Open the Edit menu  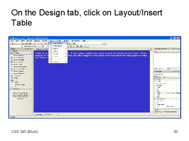(17, 41)
